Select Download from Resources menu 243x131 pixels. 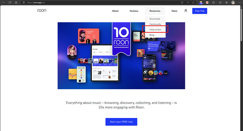point(155,19)
